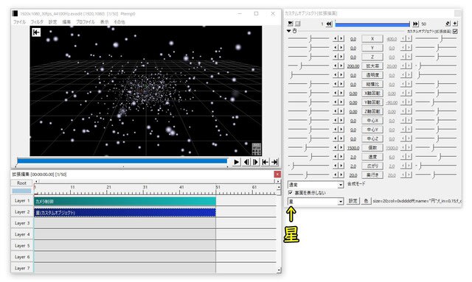
Task: Go to previous midpoint with rewind arrows
Action: pos(329,24)
